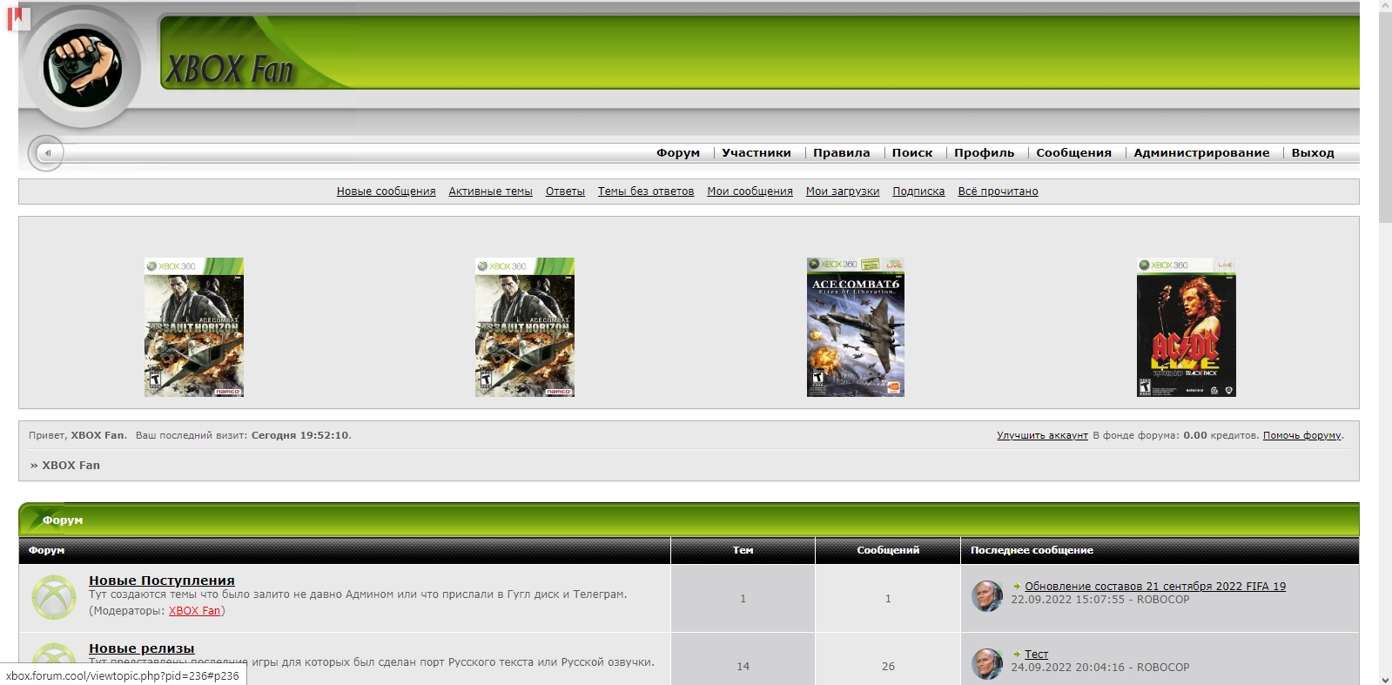The image size is (1392, 685).
Task: Open the Ace Combat 6 game cover
Action: [x=855, y=327]
